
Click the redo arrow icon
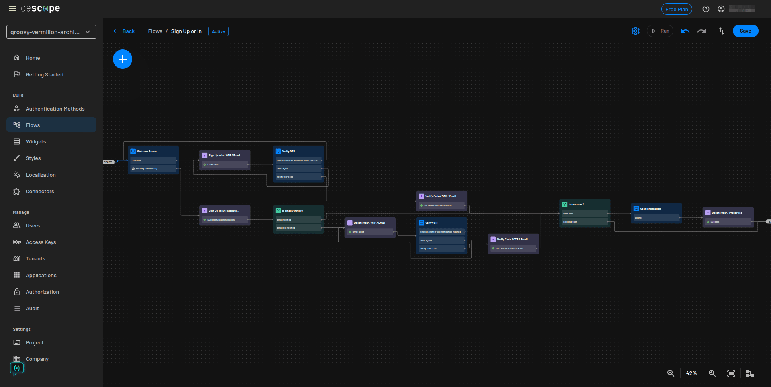coord(701,31)
